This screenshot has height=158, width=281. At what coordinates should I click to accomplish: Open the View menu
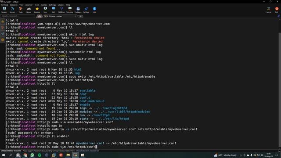point(22,5)
